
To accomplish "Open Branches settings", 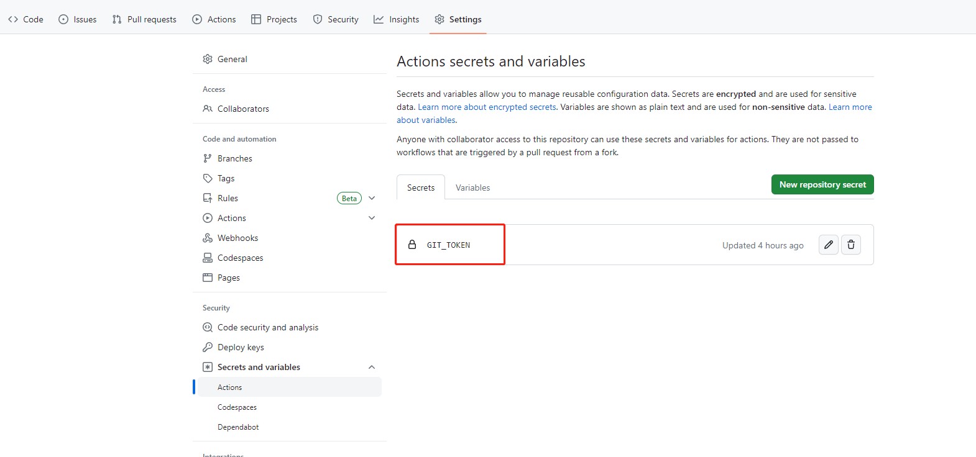I will (234, 158).
